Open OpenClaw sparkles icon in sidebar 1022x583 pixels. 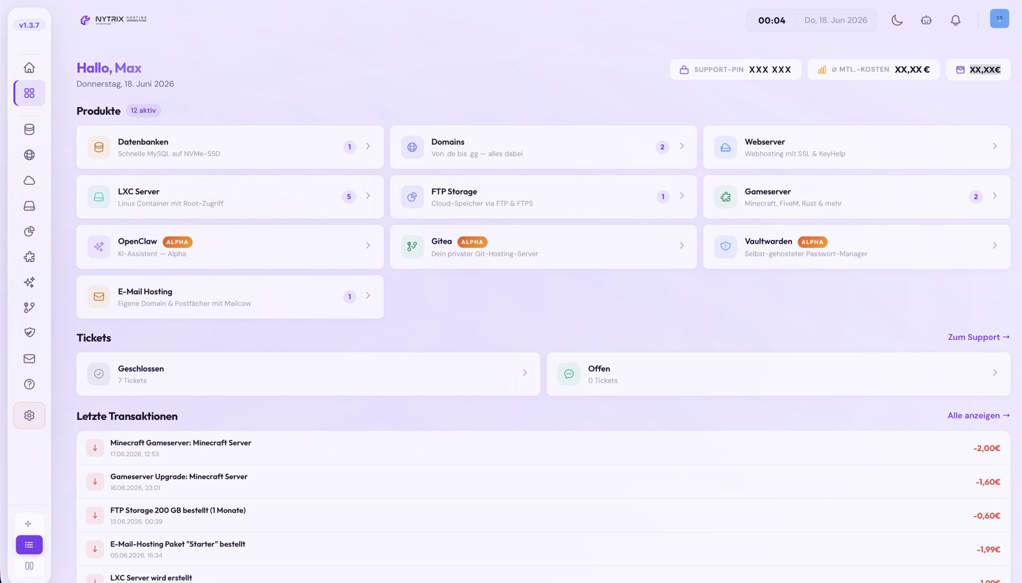pyautogui.click(x=29, y=282)
